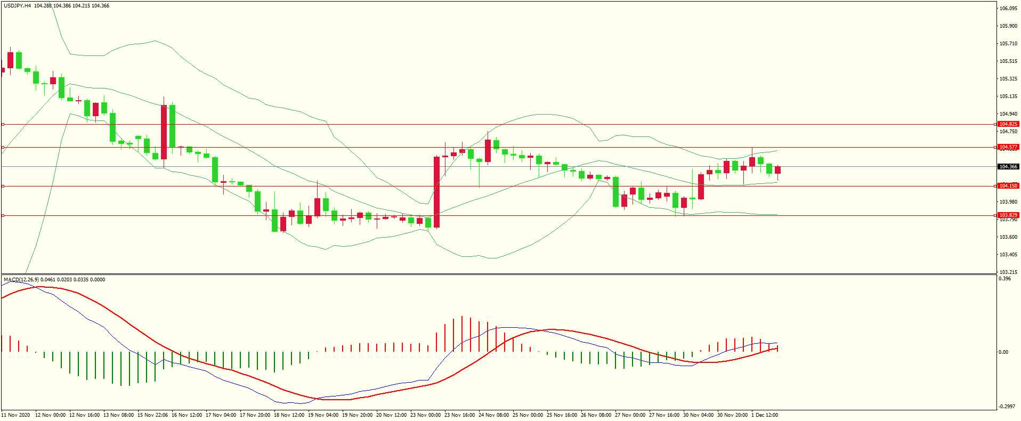Click the 0.396 MACD scale value
This screenshot has height=421, width=1021.
pos(1005,279)
